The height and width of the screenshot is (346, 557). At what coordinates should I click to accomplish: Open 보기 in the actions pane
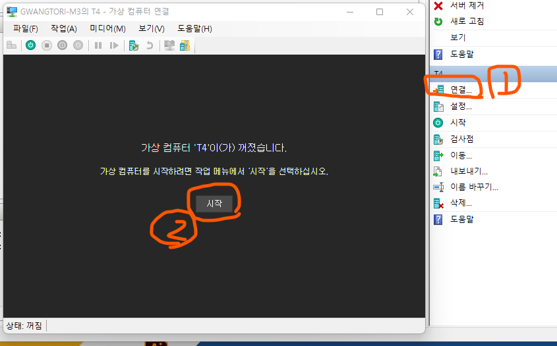[x=458, y=37]
